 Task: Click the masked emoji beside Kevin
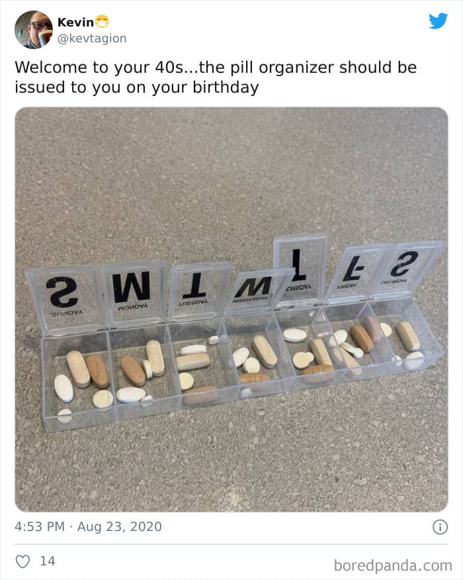tap(103, 21)
